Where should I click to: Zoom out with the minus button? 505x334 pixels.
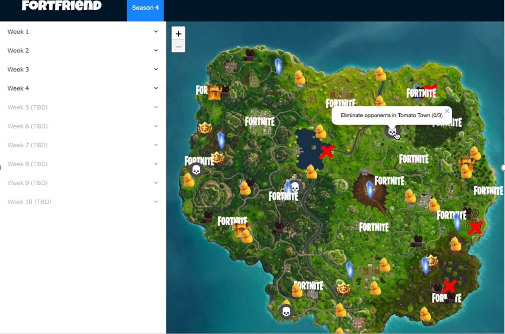point(178,46)
